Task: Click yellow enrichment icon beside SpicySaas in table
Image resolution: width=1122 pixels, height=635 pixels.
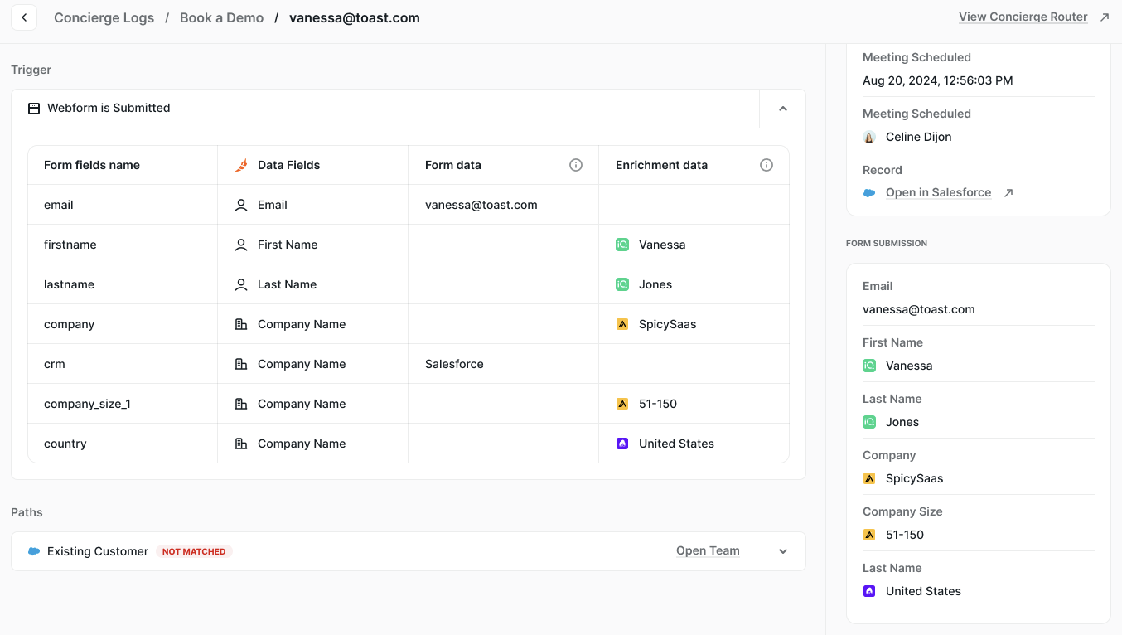Action: tap(622, 324)
